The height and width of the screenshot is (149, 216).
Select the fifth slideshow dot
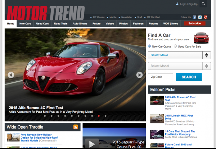click(72, 116)
